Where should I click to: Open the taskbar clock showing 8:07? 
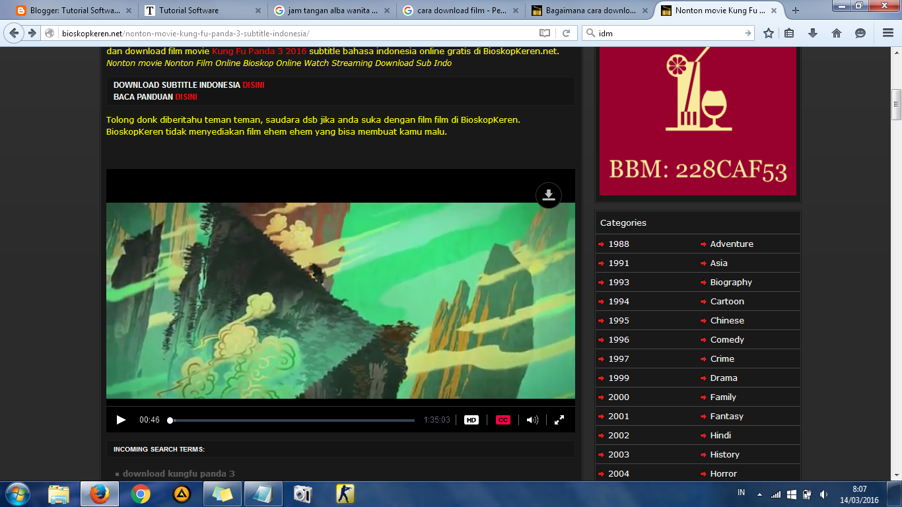[x=859, y=494]
